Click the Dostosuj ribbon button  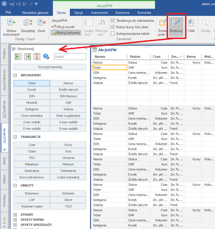176,27
